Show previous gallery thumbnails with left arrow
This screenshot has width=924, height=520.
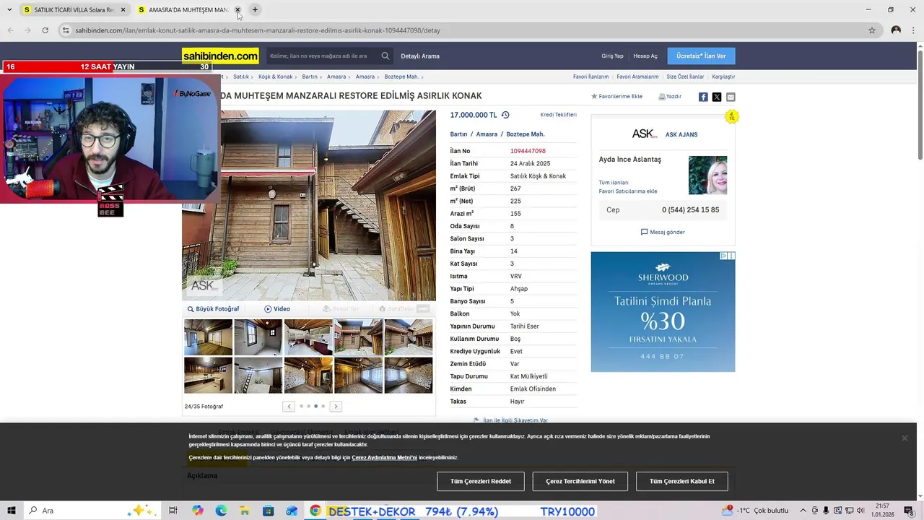tap(289, 407)
